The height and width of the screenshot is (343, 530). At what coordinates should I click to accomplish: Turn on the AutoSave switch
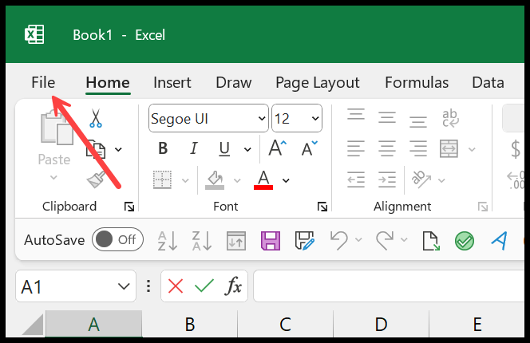tap(117, 239)
